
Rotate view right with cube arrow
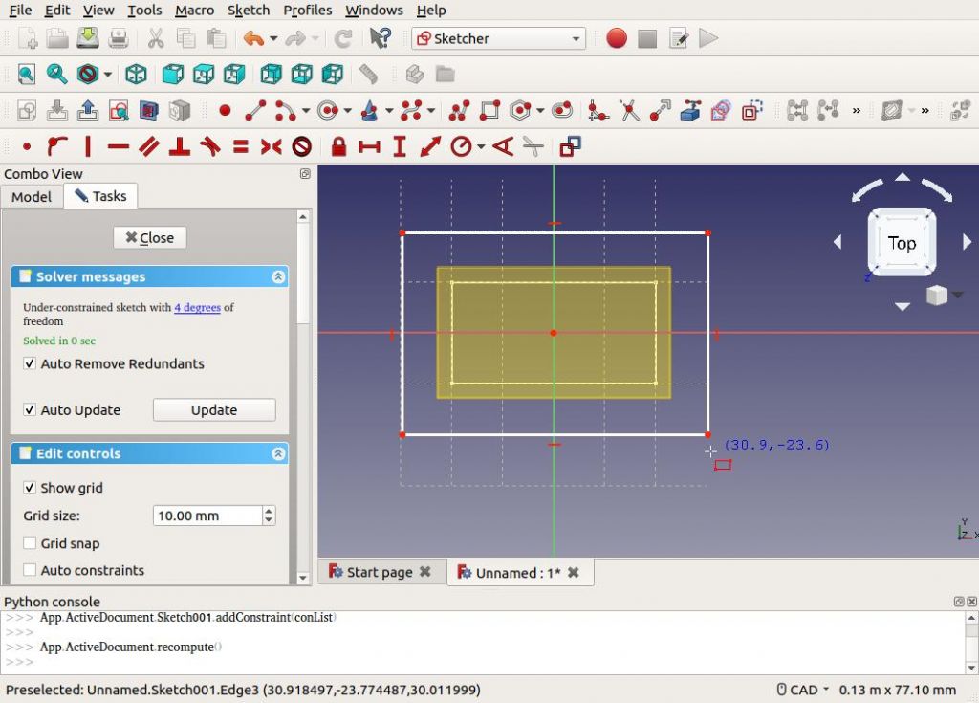[967, 241]
